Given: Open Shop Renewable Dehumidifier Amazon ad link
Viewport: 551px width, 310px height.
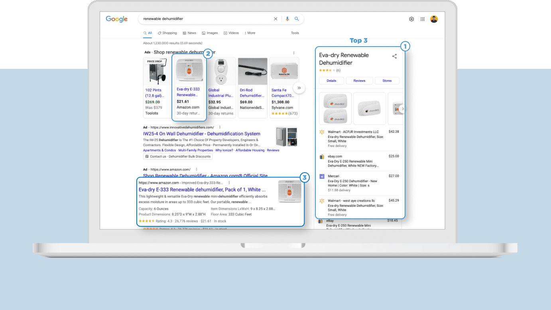Looking at the screenshot, I should [x=205, y=176].
